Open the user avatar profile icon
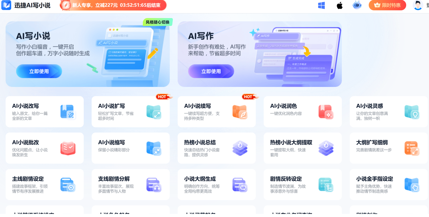 [x=418, y=5]
